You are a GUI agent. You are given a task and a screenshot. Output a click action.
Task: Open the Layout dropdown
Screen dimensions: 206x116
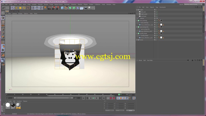[x=193, y=4]
